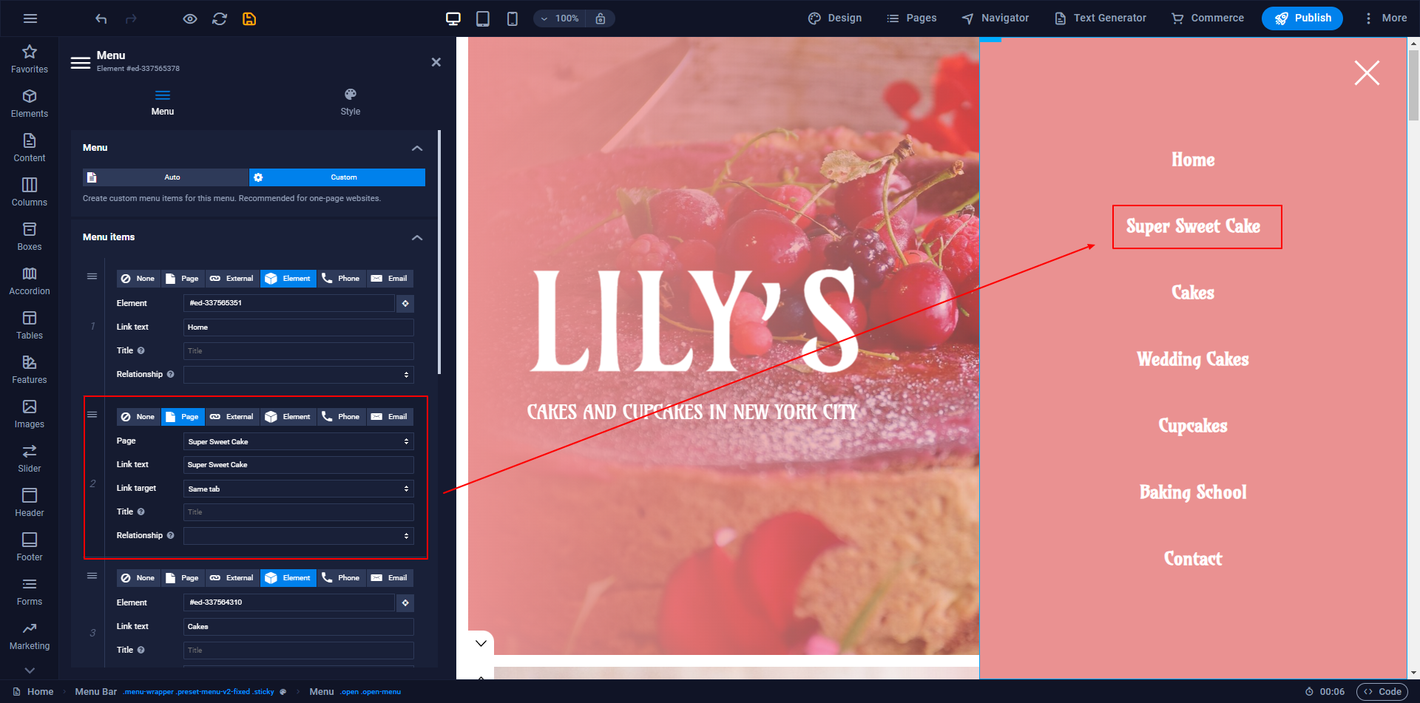This screenshot has height=703, width=1420.
Task: Switch to tablet viewport icon
Action: click(483, 18)
